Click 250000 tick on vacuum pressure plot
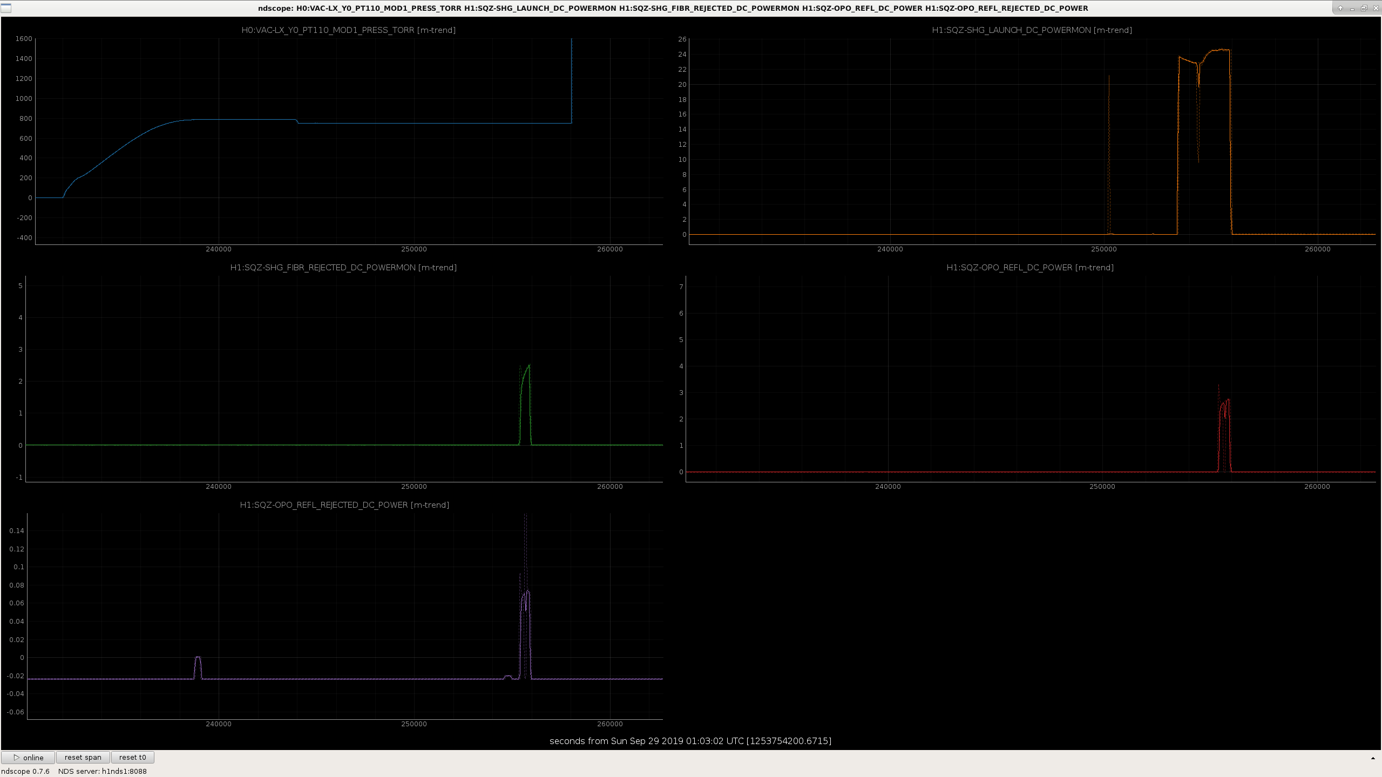Viewport: 1382px width, 777px height. pos(414,249)
